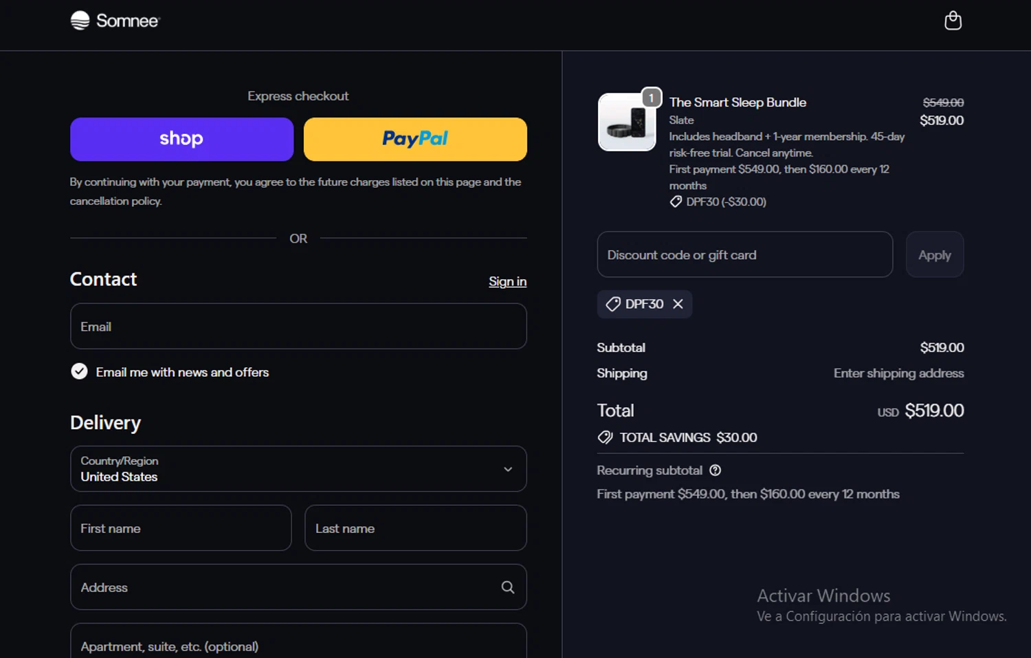Focus the Last name field
This screenshot has height=658, width=1031.
point(416,528)
